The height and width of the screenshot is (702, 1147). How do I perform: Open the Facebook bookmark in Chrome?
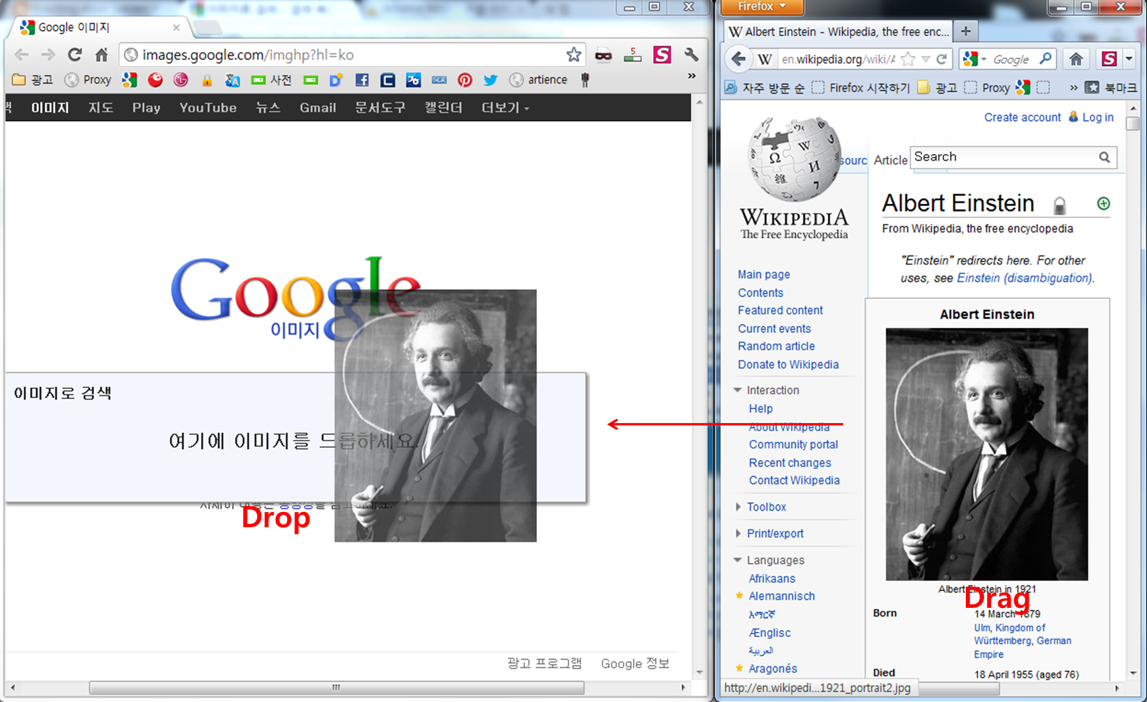(x=362, y=80)
